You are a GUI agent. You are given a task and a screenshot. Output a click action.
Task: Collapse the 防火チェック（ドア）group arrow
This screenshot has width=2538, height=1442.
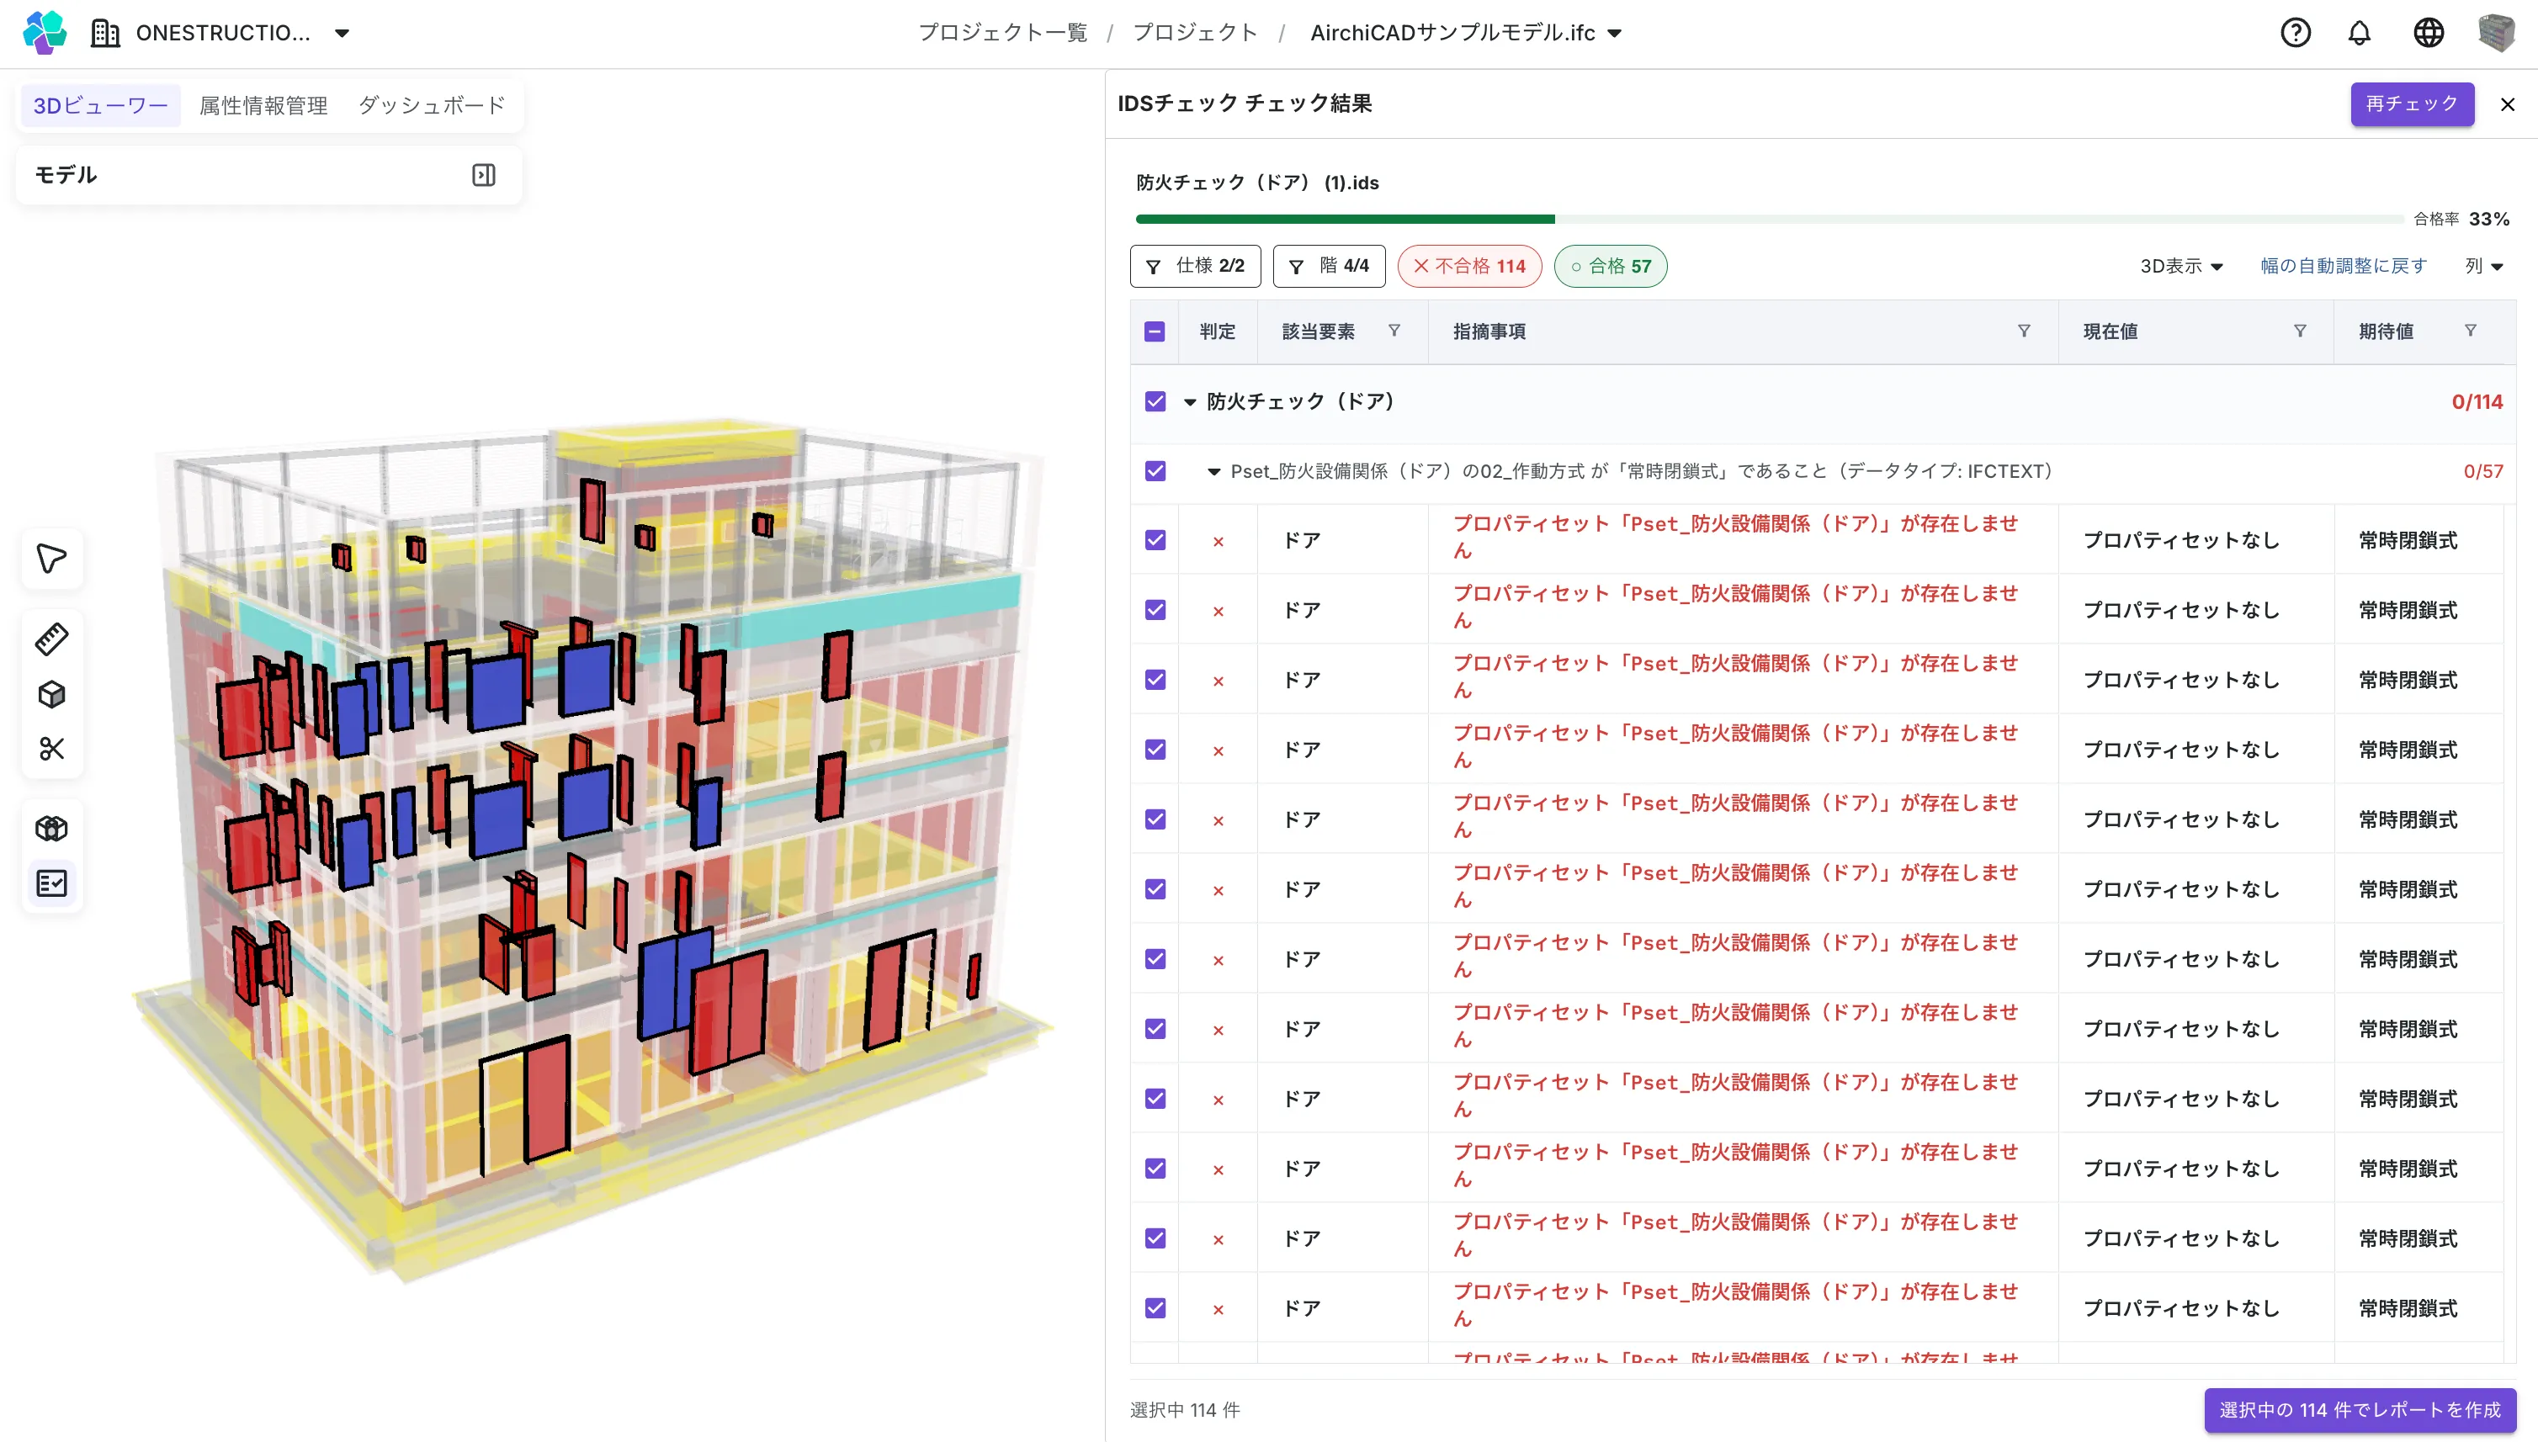tap(1190, 402)
